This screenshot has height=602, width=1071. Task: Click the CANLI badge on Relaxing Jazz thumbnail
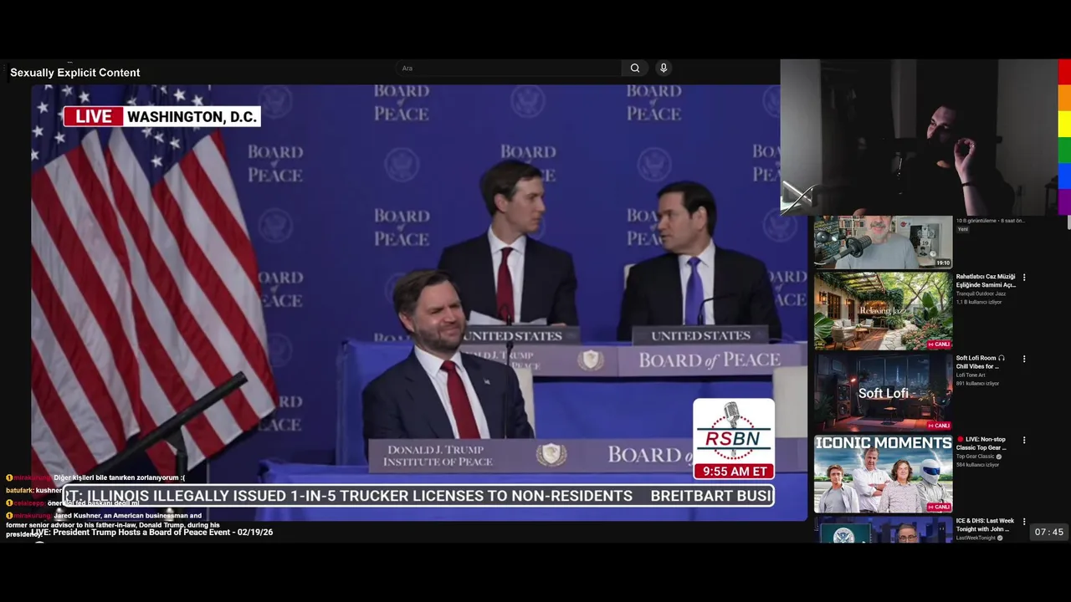[938, 344]
